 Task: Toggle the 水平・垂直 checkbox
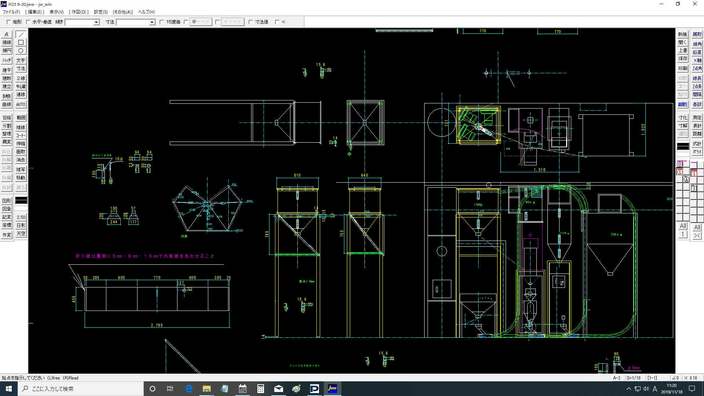tap(28, 22)
